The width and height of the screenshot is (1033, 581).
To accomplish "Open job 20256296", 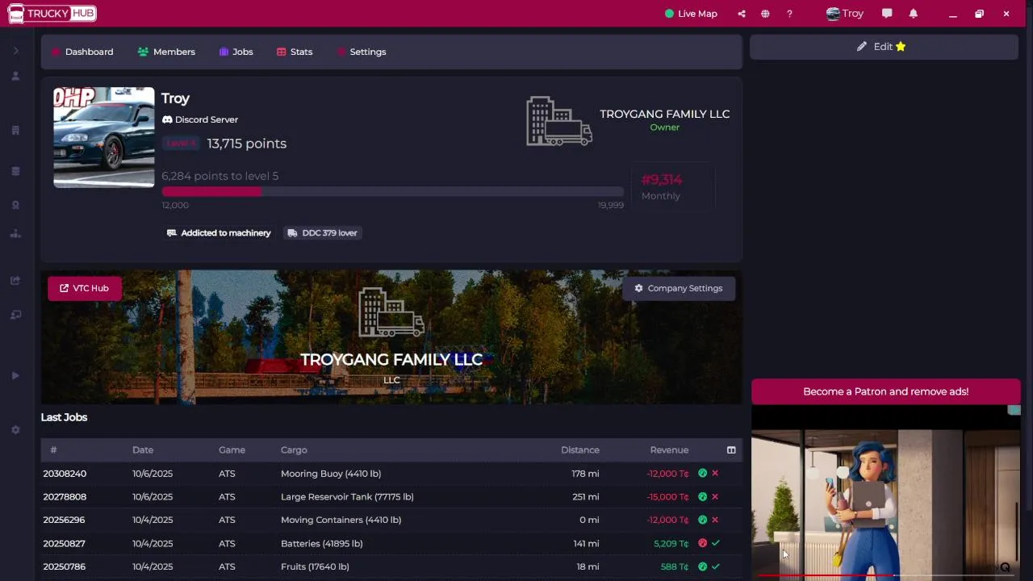I will click(x=64, y=520).
